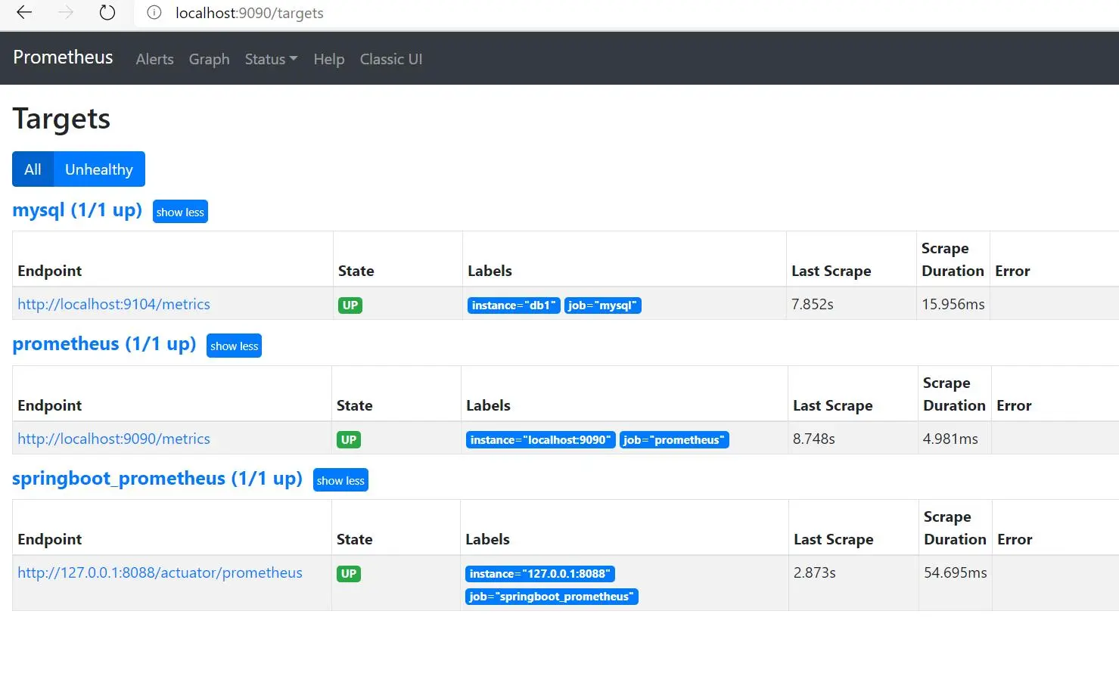Open the Help nav item
This screenshot has height=673, width=1119.
328,59
